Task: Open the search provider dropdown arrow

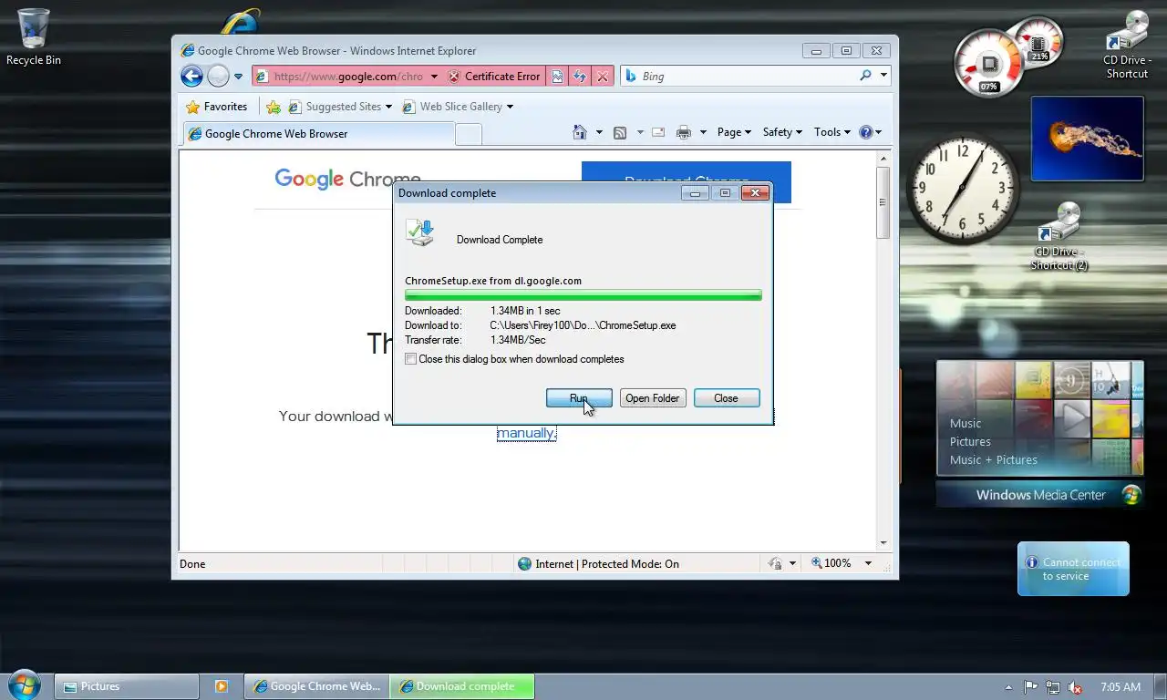Action: pyautogui.click(x=883, y=77)
